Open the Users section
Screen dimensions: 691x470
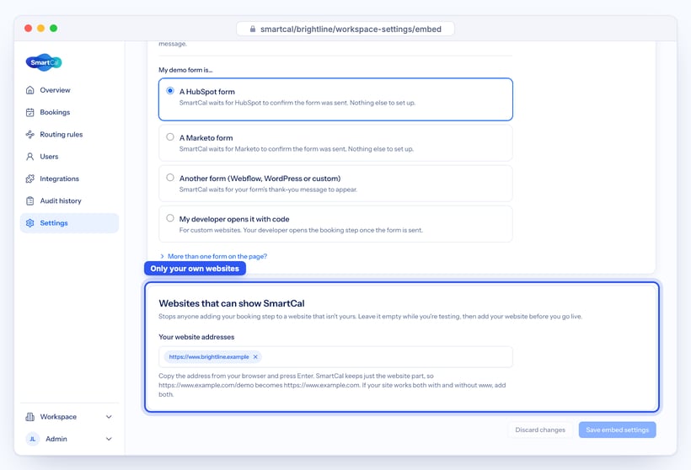[x=70, y=157]
